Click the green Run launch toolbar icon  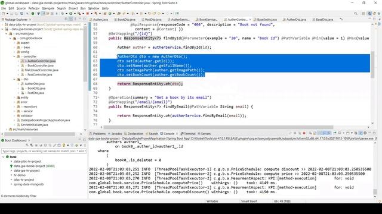[x=70, y=14]
